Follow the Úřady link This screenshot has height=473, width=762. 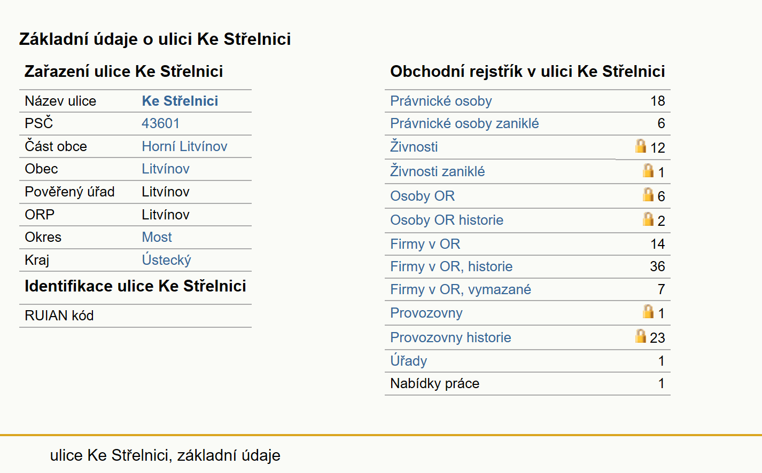coord(408,361)
